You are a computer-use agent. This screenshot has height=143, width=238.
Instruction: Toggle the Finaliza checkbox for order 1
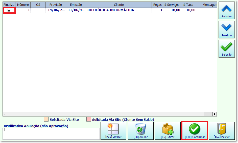pos(9,10)
